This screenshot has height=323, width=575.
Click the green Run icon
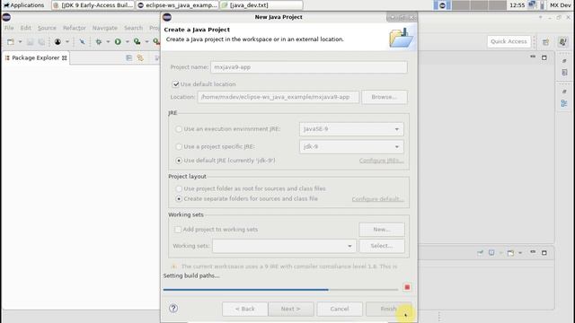(x=118, y=42)
